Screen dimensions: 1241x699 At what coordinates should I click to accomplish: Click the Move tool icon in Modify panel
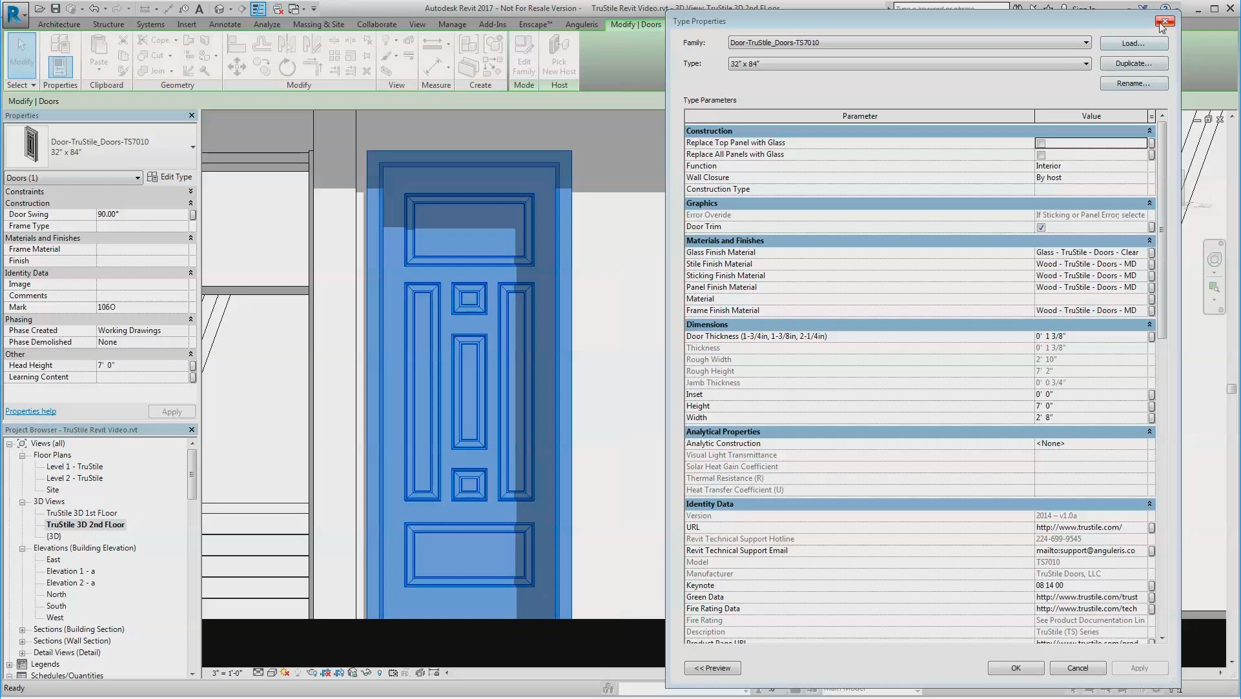pos(237,66)
